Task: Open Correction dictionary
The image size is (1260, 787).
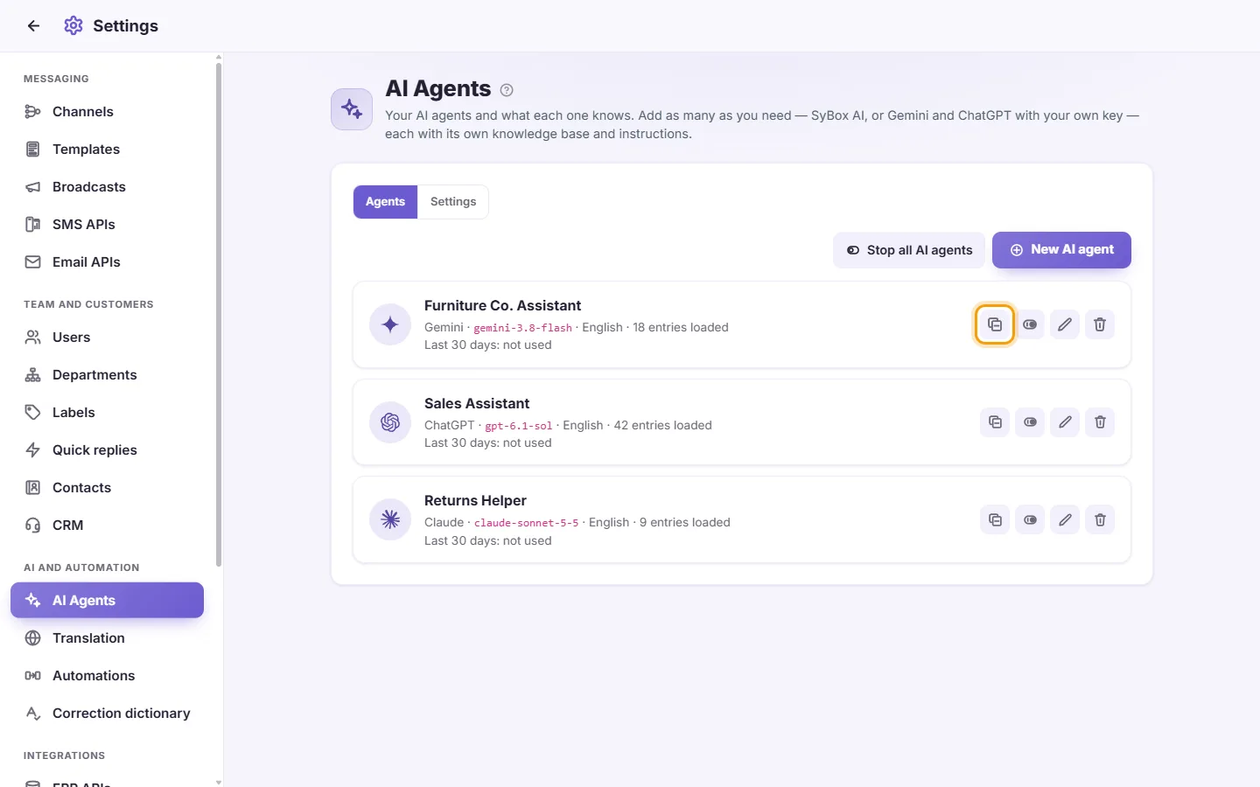Action: [x=107, y=714]
